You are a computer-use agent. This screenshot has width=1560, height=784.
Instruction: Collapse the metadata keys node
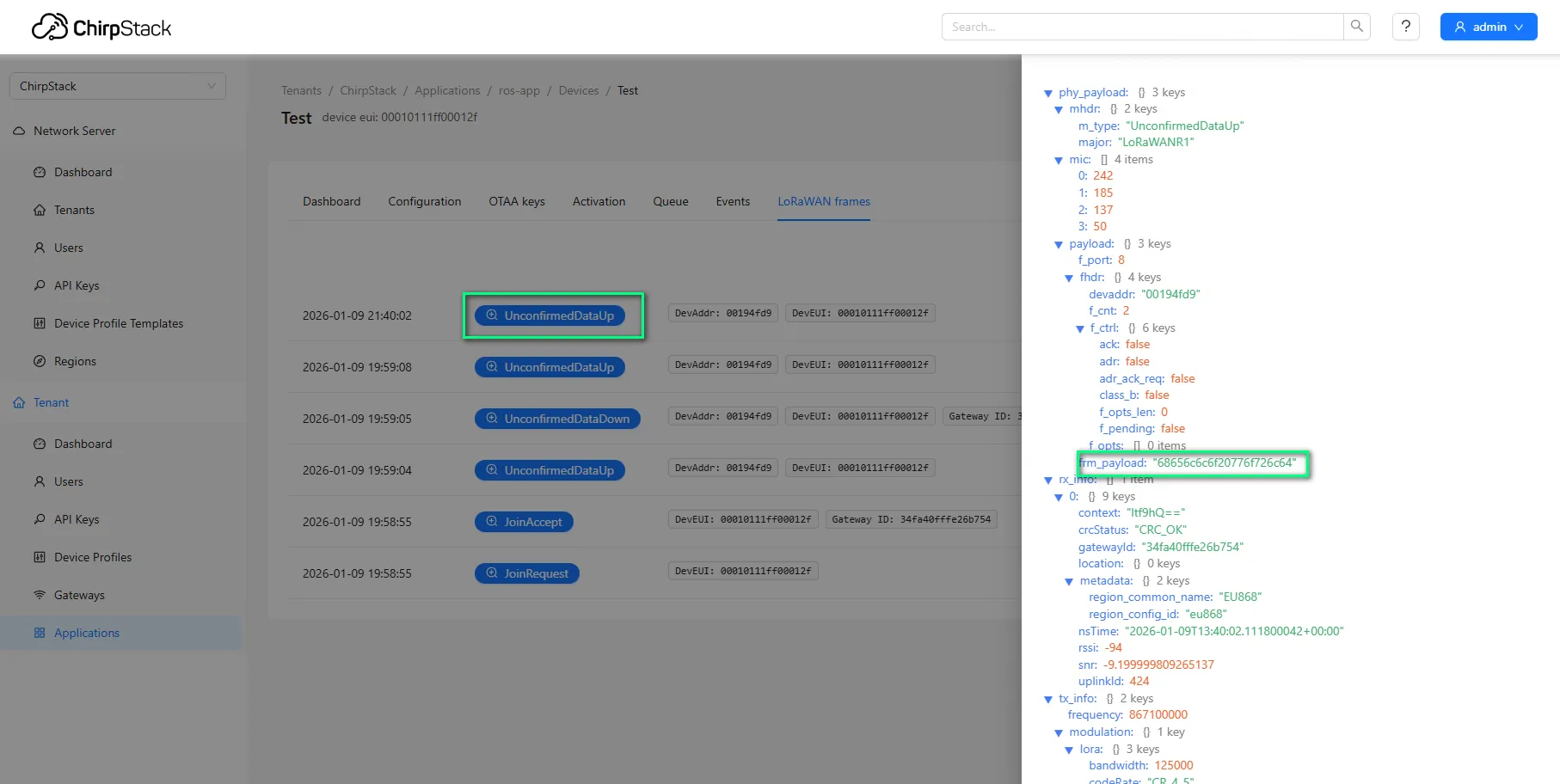(1069, 582)
